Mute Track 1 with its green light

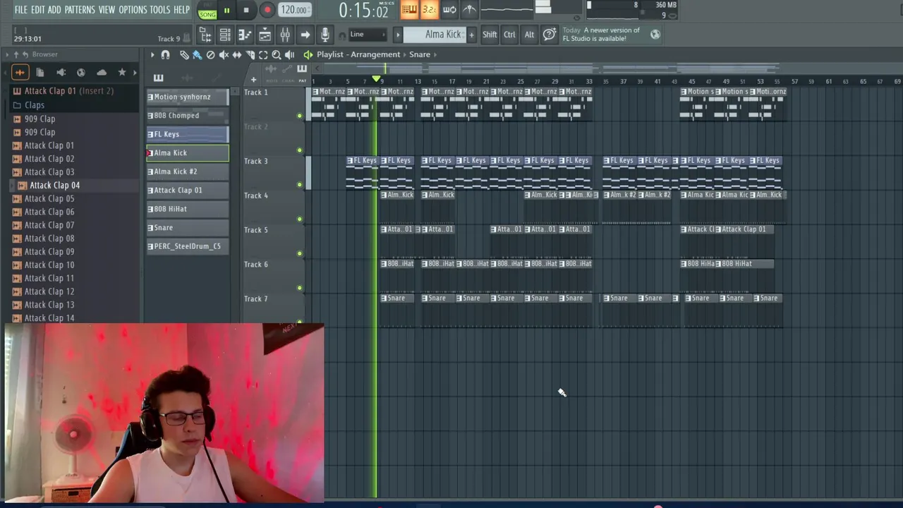[x=299, y=116]
